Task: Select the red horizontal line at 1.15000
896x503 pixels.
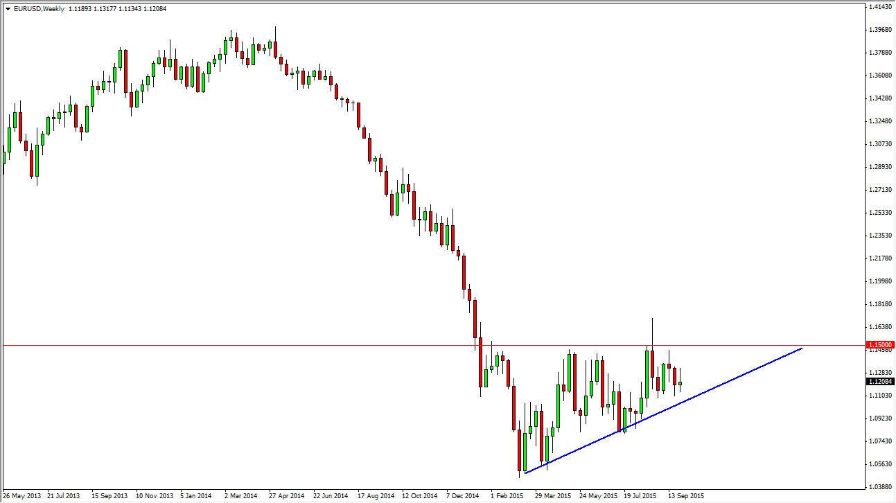Action: 277,344
